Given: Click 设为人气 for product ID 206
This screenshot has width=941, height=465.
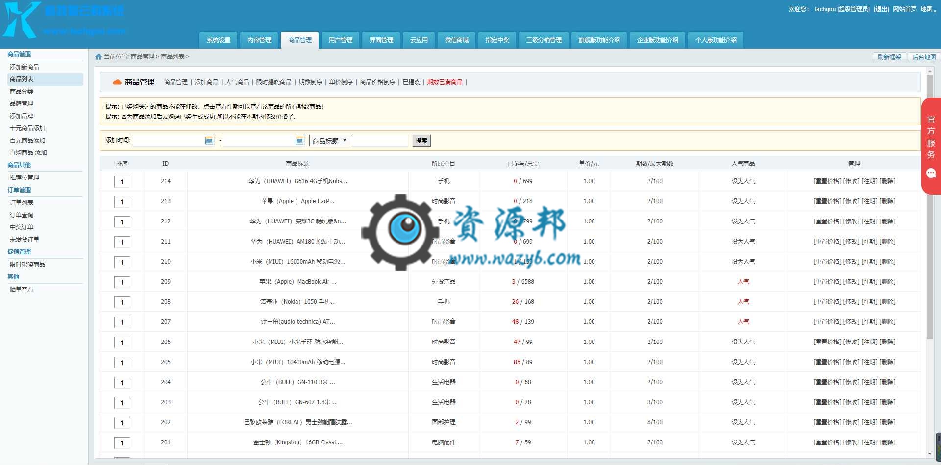Looking at the screenshot, I should 743,342.
